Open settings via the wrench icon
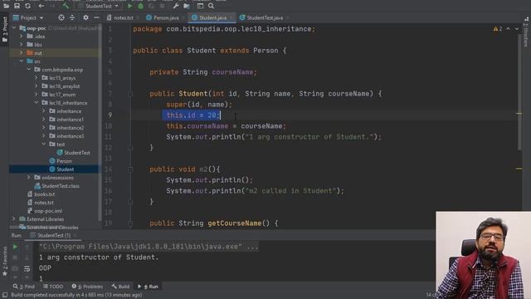531x299 pixels. pos(176,6)
